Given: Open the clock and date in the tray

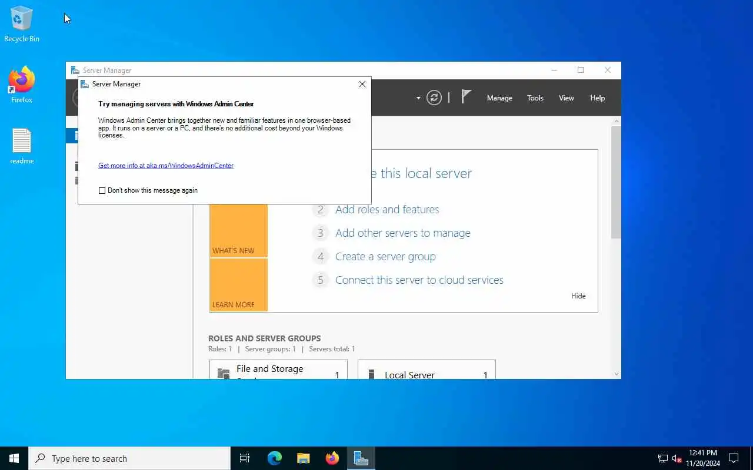Looking at the screenshot, I should click(x=702, y=458).
